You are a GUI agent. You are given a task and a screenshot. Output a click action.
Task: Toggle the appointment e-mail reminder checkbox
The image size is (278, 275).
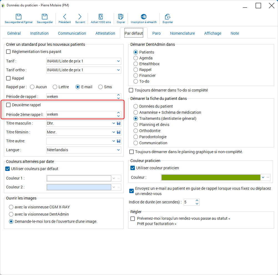pos(132,191)
